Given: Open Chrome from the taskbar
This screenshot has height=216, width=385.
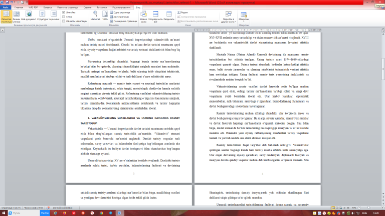Looking at the screenshot, I should click(101, 213).
